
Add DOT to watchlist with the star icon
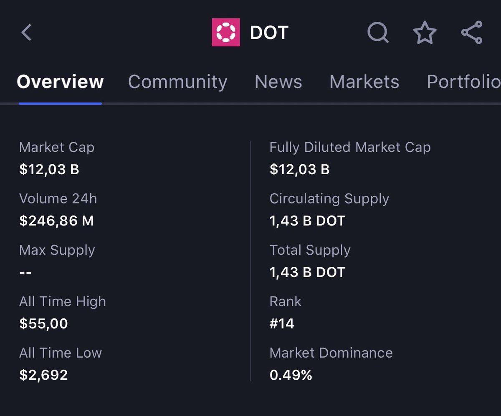coord(425,33)
